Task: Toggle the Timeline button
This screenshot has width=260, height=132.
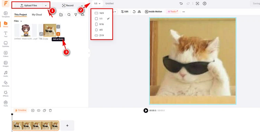Action: [21, 110]
